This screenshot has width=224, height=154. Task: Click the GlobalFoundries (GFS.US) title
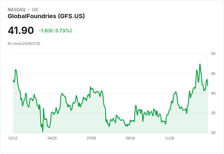[x=46, y=16]
